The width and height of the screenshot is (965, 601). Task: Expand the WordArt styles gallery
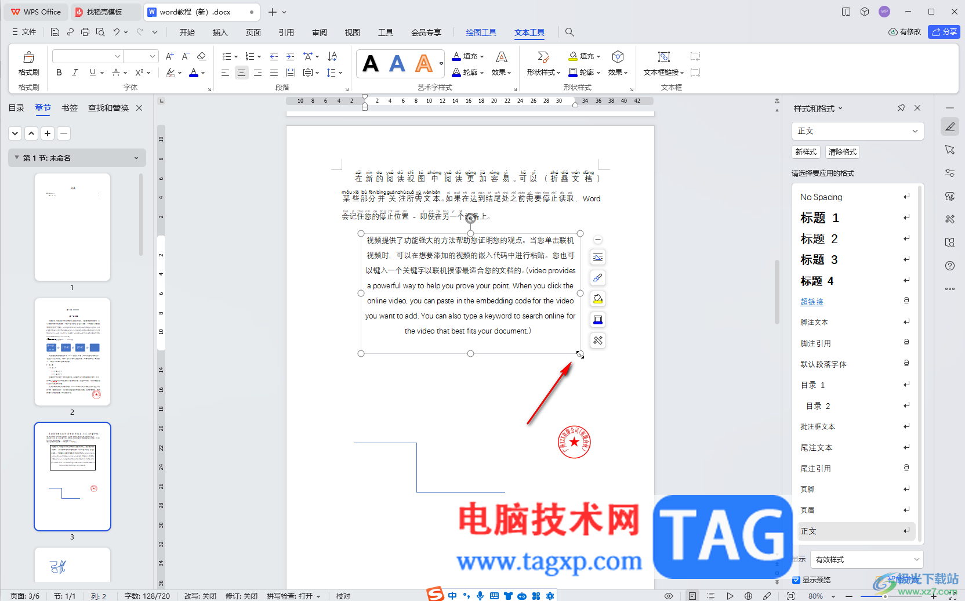coord(441,64)
